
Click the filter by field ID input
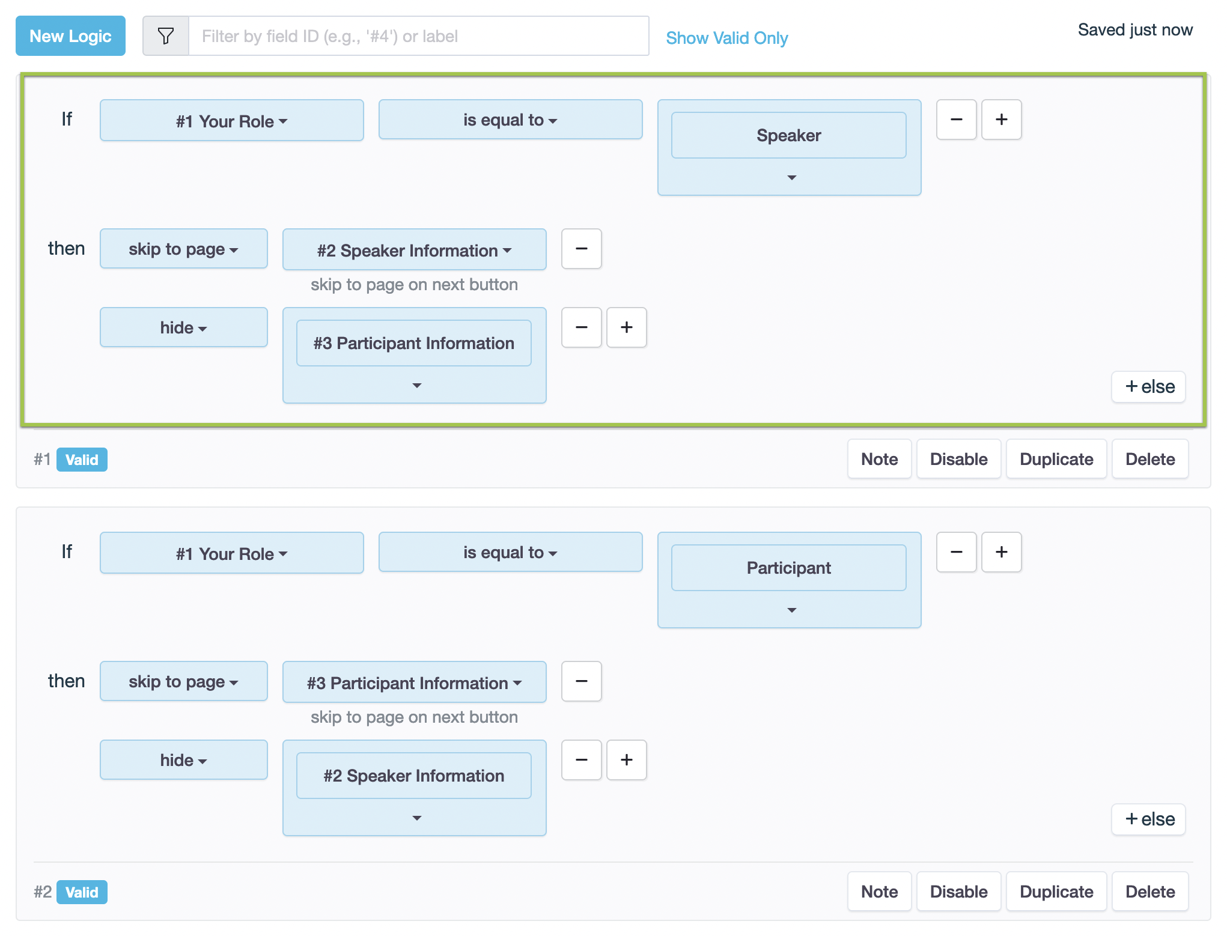(x=418, y=36)
